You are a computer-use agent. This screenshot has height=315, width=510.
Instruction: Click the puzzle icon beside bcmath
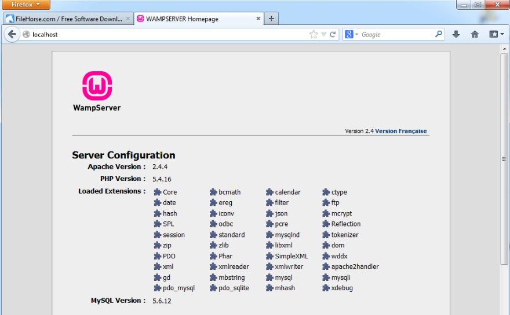tap(213, 192)
